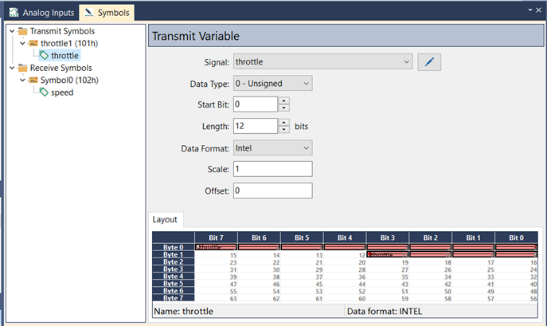The width and height of the screenshot is (547, 326).
Task: Open the panel options dropdown arrow
Action: coord(530,10)
